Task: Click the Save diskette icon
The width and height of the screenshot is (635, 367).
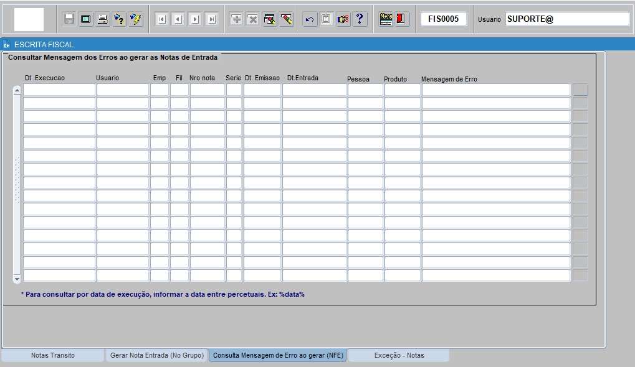Action: [69, 19]
